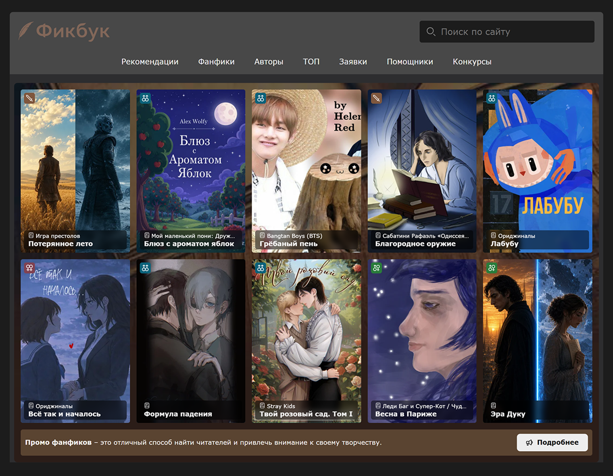Click the book icon above Эра Дуку
613x476 pixels.
pyautogui.click(x=493, y=406)
